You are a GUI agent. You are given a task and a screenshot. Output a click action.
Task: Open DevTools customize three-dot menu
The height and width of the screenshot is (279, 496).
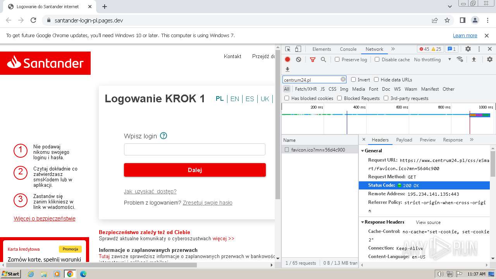click(x=479, y=49)
